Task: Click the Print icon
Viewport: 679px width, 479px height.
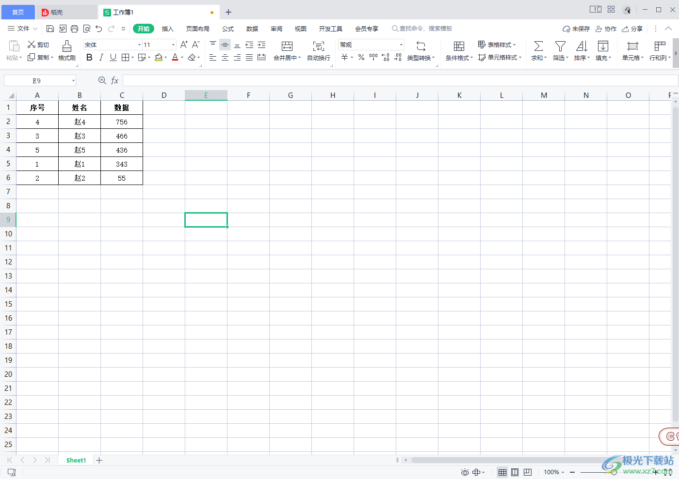Action: 74,29
